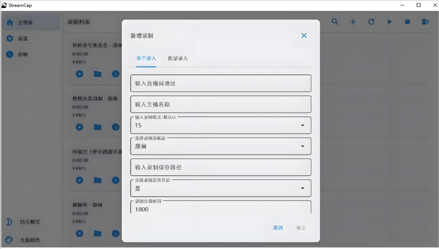Open the 分段录制是否开启 dropdown
This screenshot has height=249, width=439.
tap(221, 189)
